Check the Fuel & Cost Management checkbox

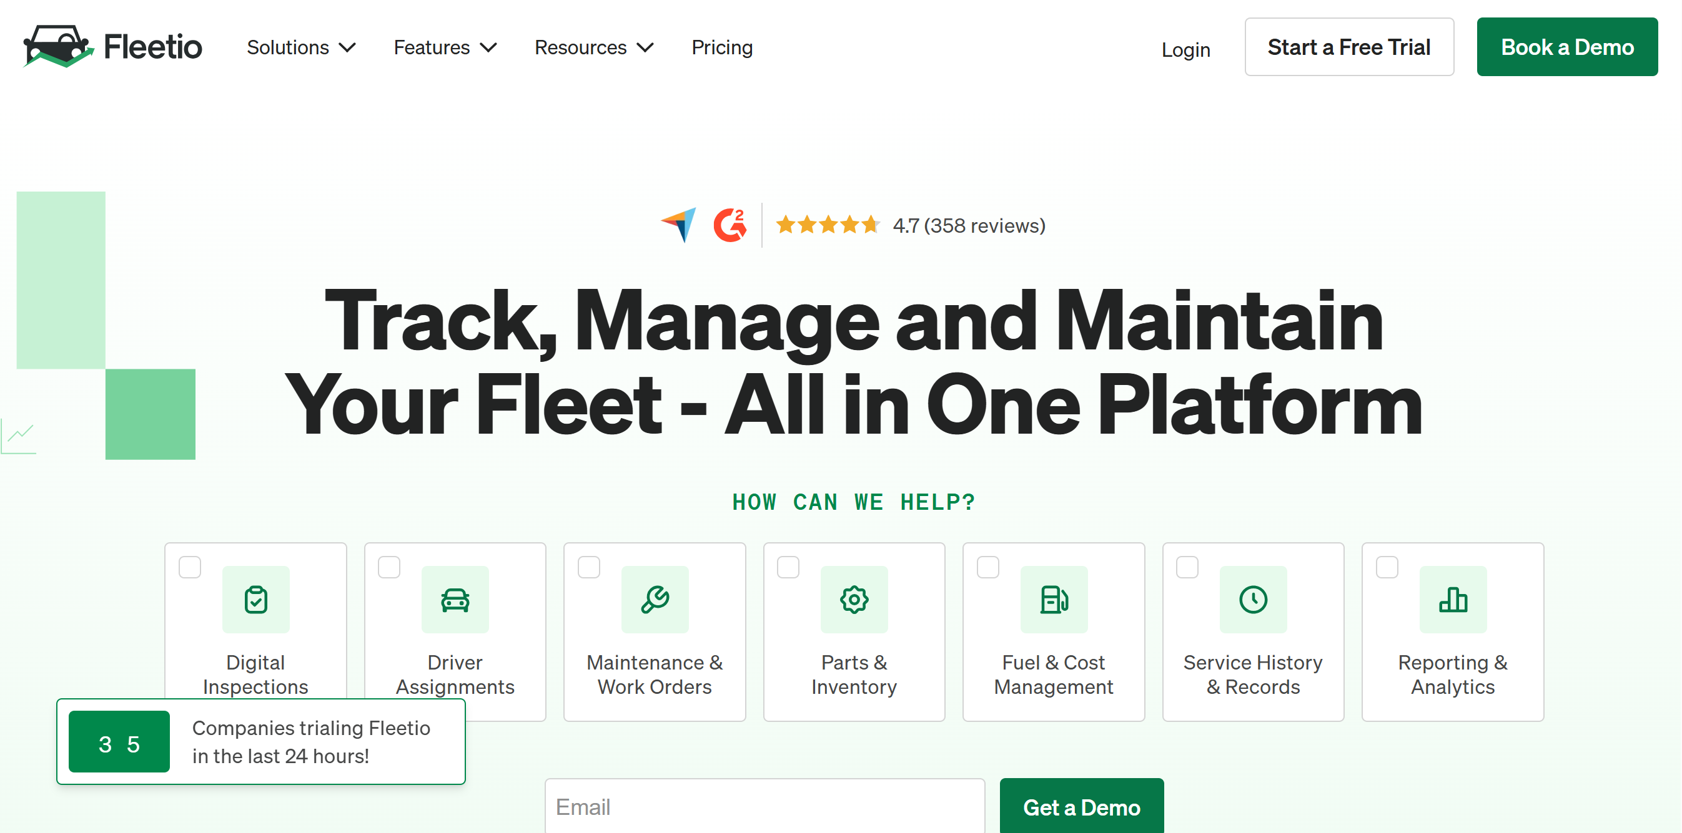988,567
